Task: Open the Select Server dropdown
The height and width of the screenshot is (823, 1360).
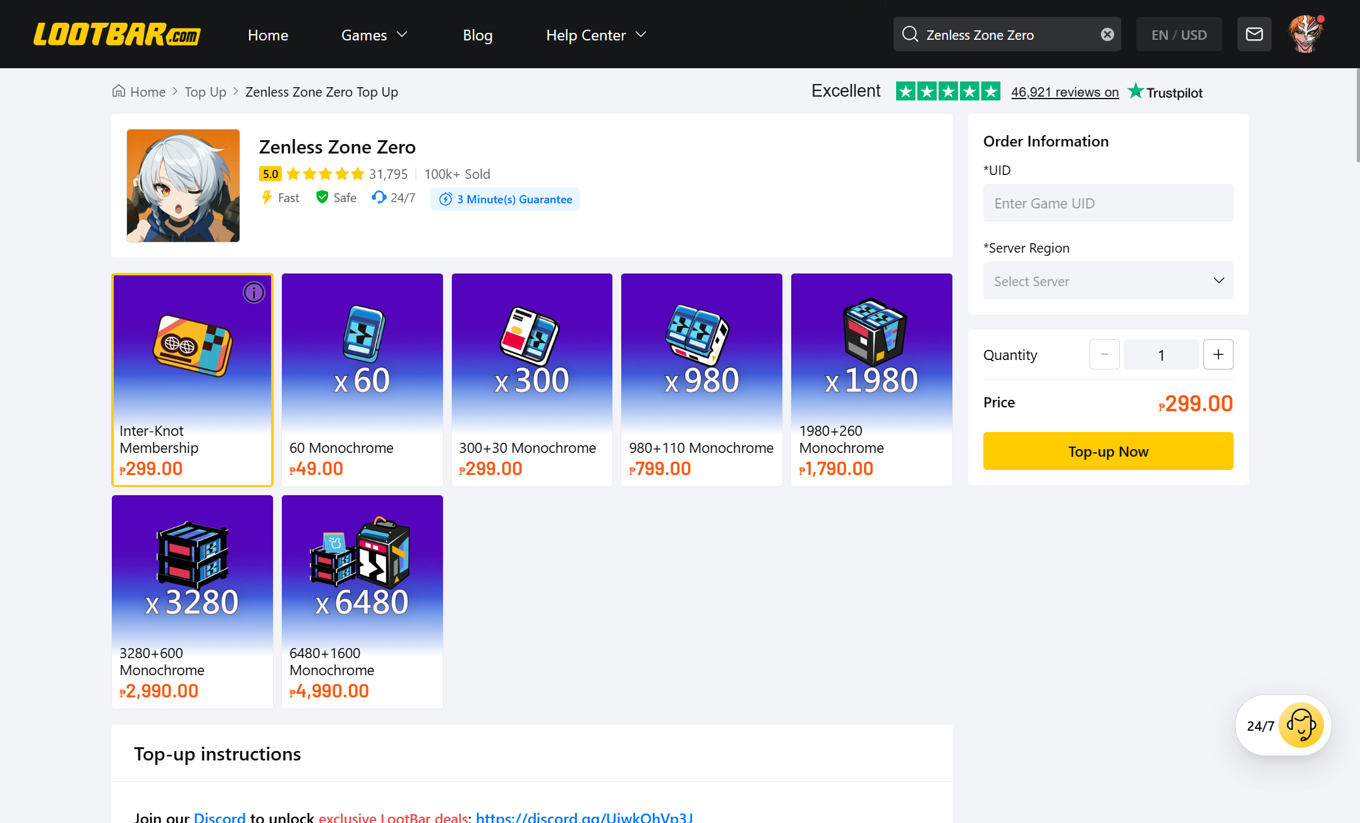Action: 1108,280
